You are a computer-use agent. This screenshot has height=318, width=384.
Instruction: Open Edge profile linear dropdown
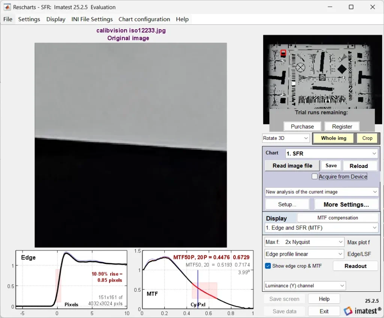304,254
